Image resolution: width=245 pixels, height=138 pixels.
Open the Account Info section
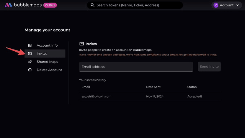[47, 45]
